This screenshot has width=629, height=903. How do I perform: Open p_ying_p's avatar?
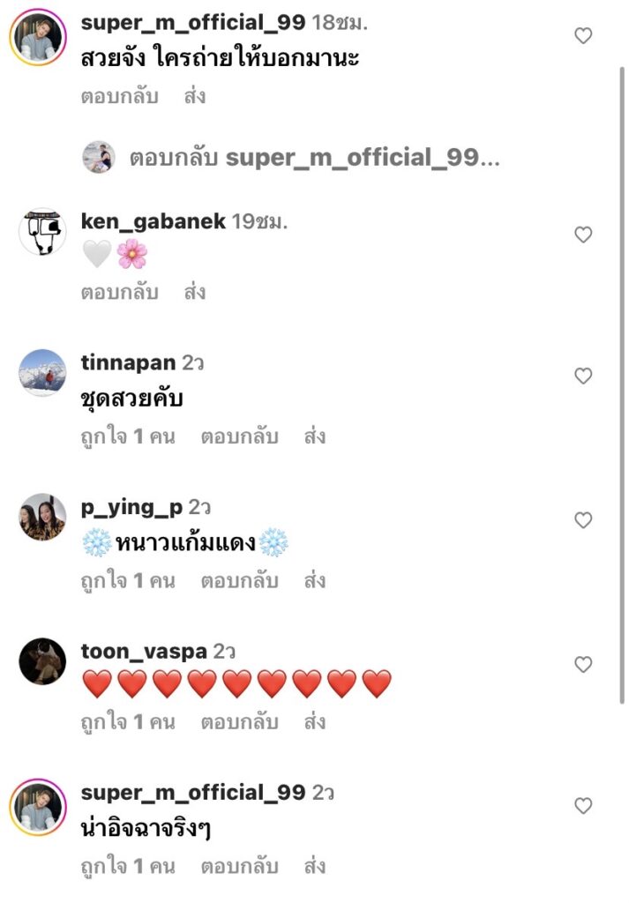coord(42,518)
